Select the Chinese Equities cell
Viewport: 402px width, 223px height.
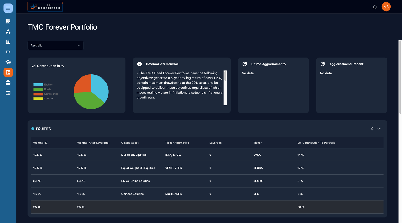pos(132,194)
